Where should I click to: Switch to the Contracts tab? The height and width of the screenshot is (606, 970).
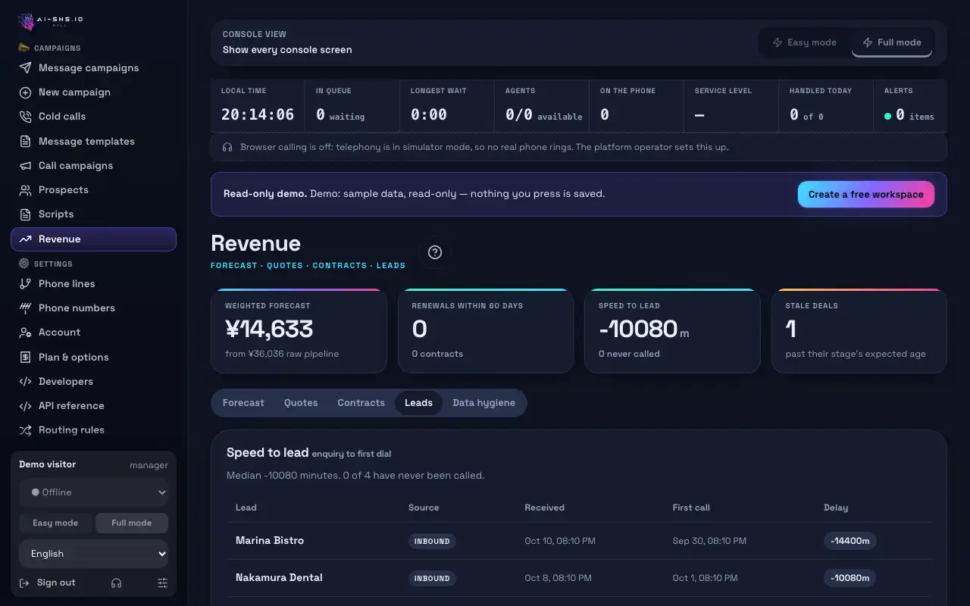click(361, 403)
